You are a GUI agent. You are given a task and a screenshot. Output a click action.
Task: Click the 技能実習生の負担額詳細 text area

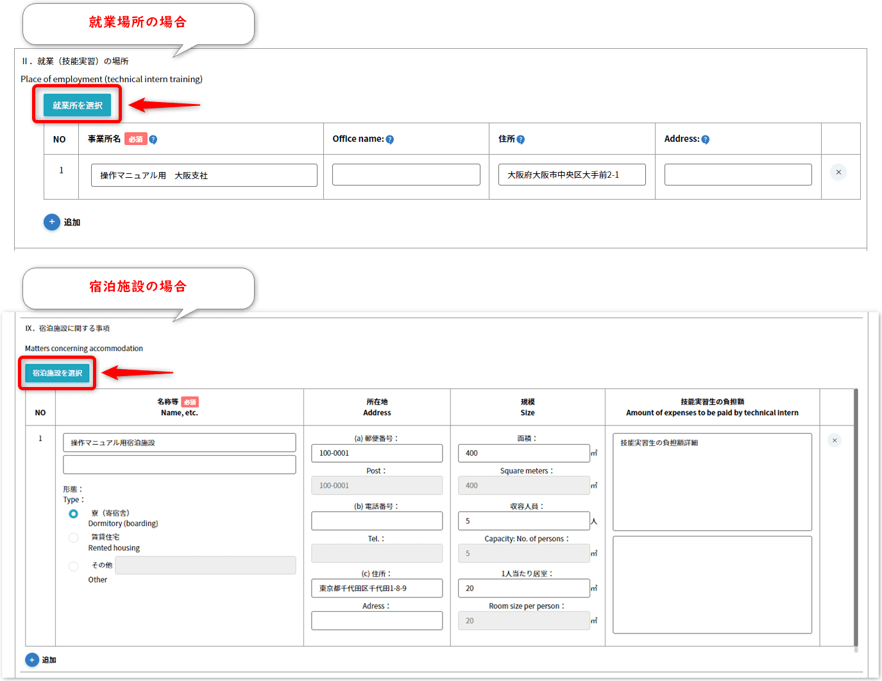click(712, 481)
